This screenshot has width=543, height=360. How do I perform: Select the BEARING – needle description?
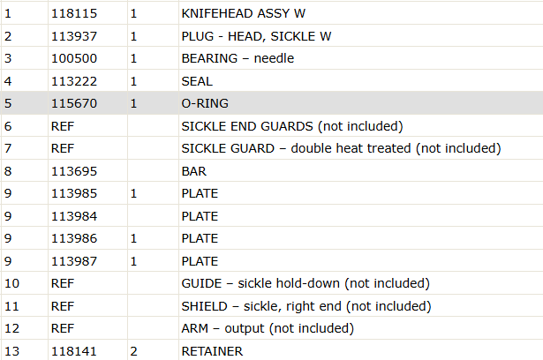click(238, 58)
